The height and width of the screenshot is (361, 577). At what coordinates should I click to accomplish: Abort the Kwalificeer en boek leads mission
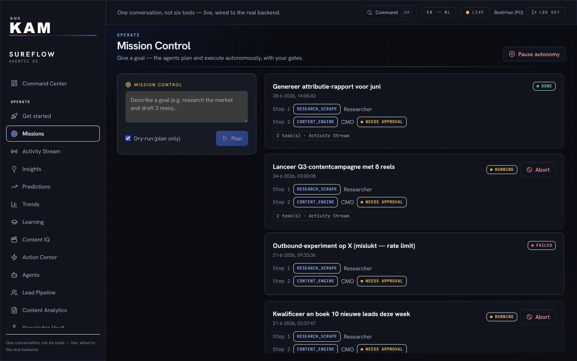point(538,317)
